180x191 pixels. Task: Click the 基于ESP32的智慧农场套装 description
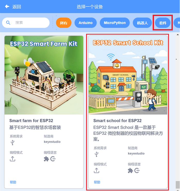(x=35, y=128)
